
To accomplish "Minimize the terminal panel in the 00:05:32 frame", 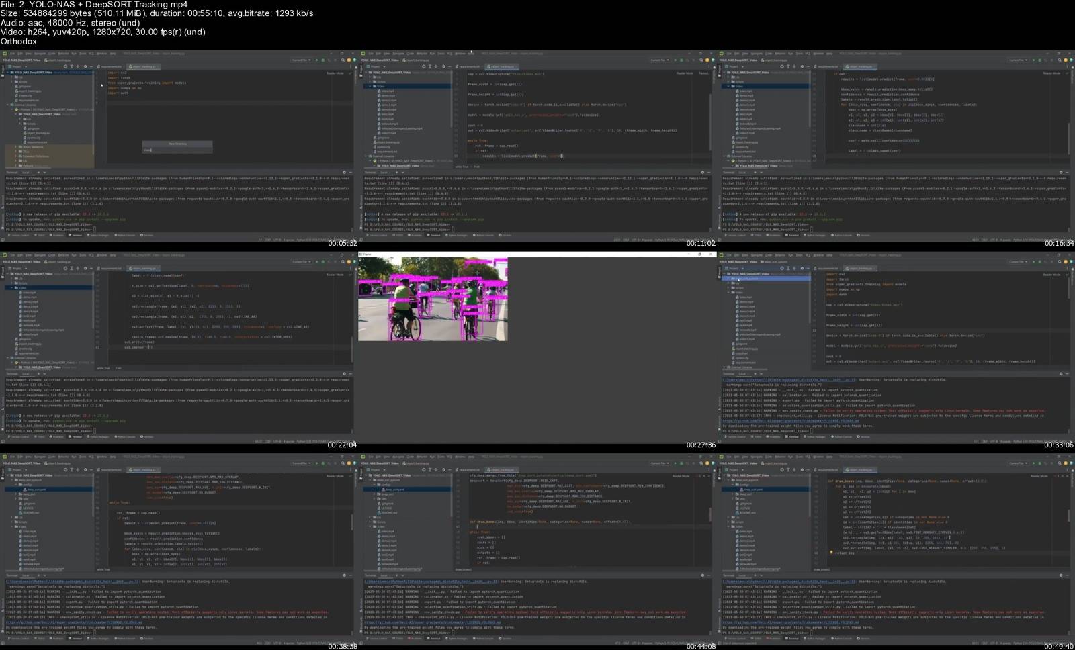I will click(350, 172).
